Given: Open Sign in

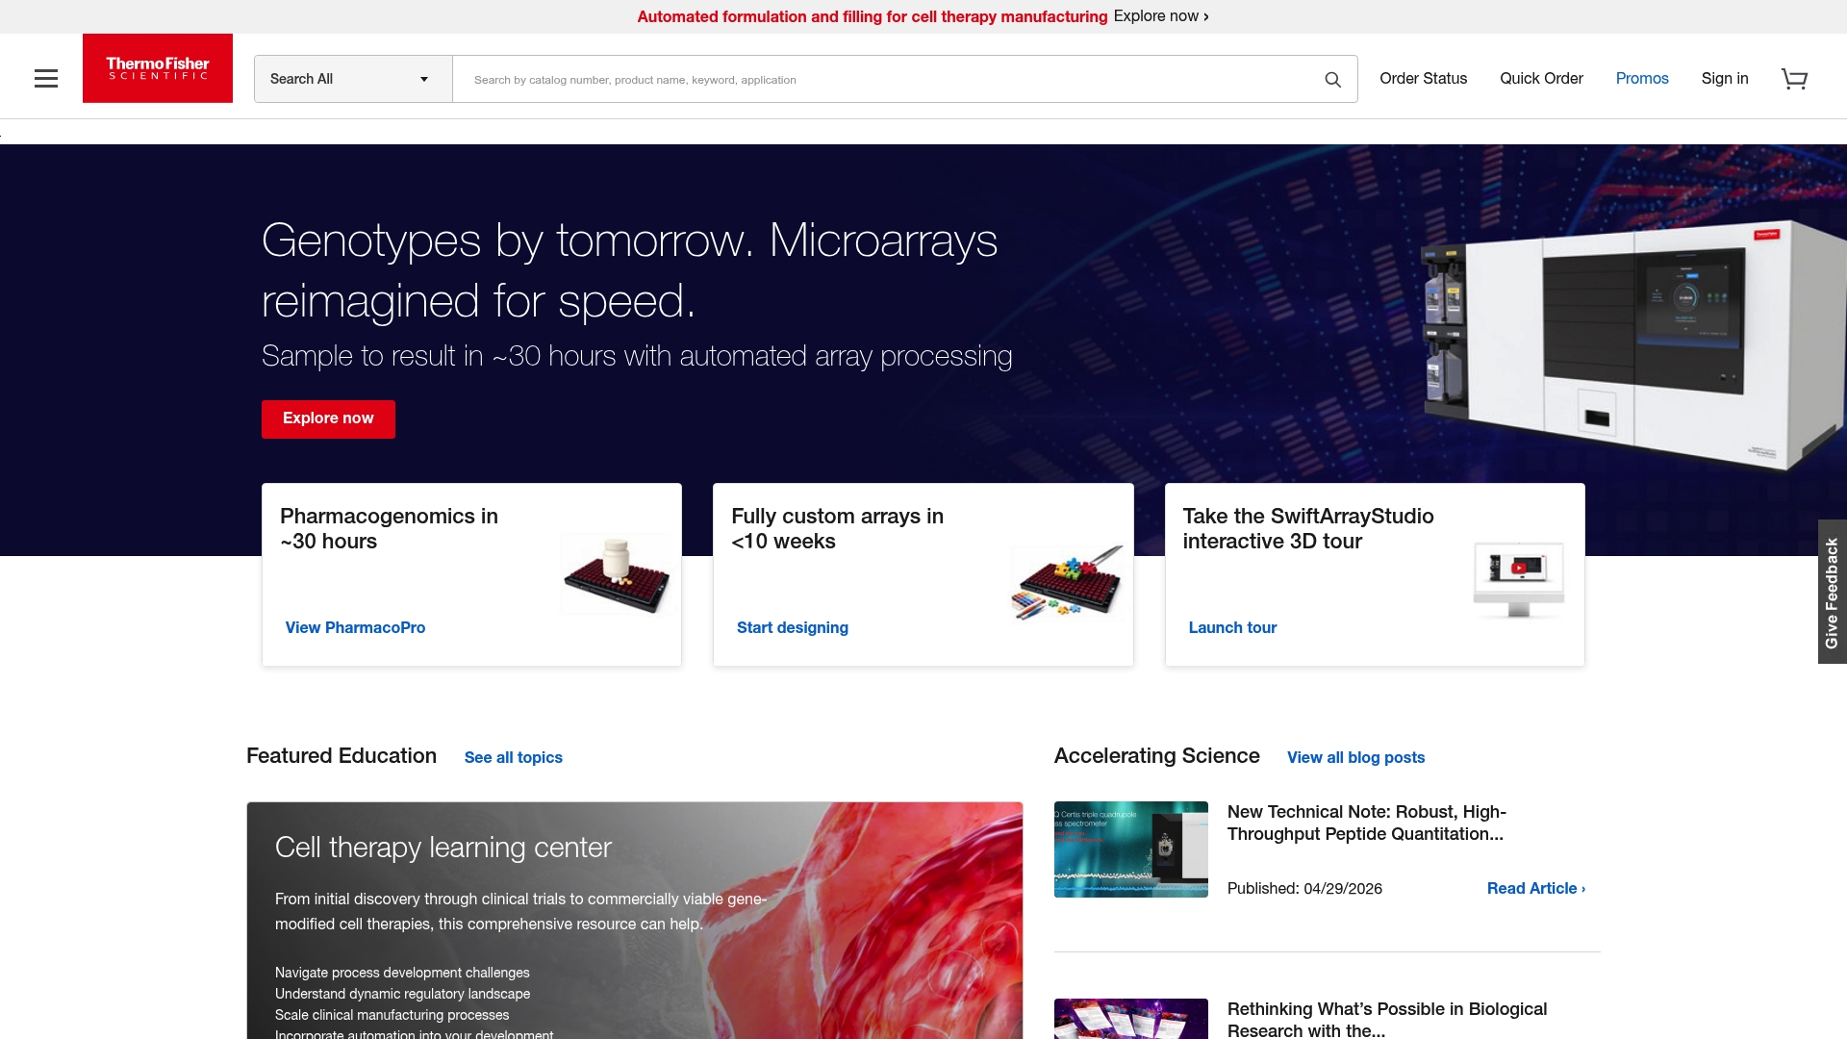Looking at the screenshot, I should tap(1725, 79).
